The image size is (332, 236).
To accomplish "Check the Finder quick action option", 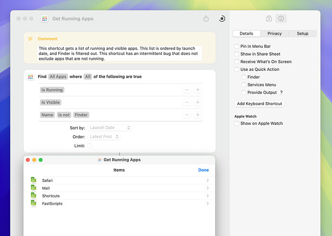I will tap(243, 77).
